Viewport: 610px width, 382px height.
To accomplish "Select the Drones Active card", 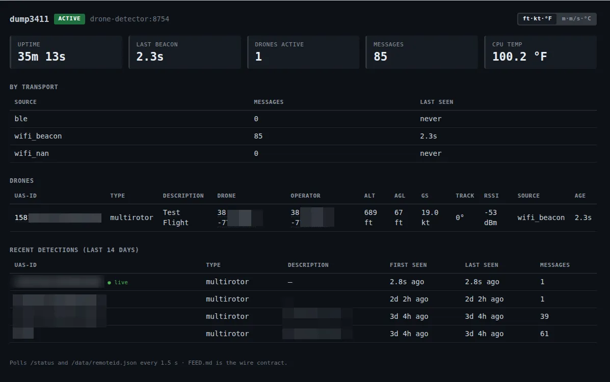I will [x=303, y=52].
